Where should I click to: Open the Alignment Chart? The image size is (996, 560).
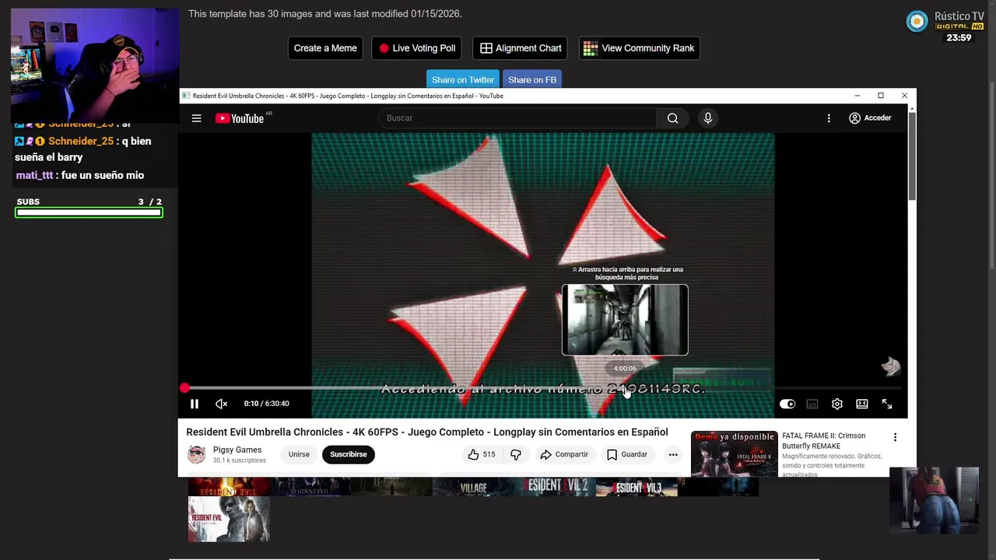(520, 48)
